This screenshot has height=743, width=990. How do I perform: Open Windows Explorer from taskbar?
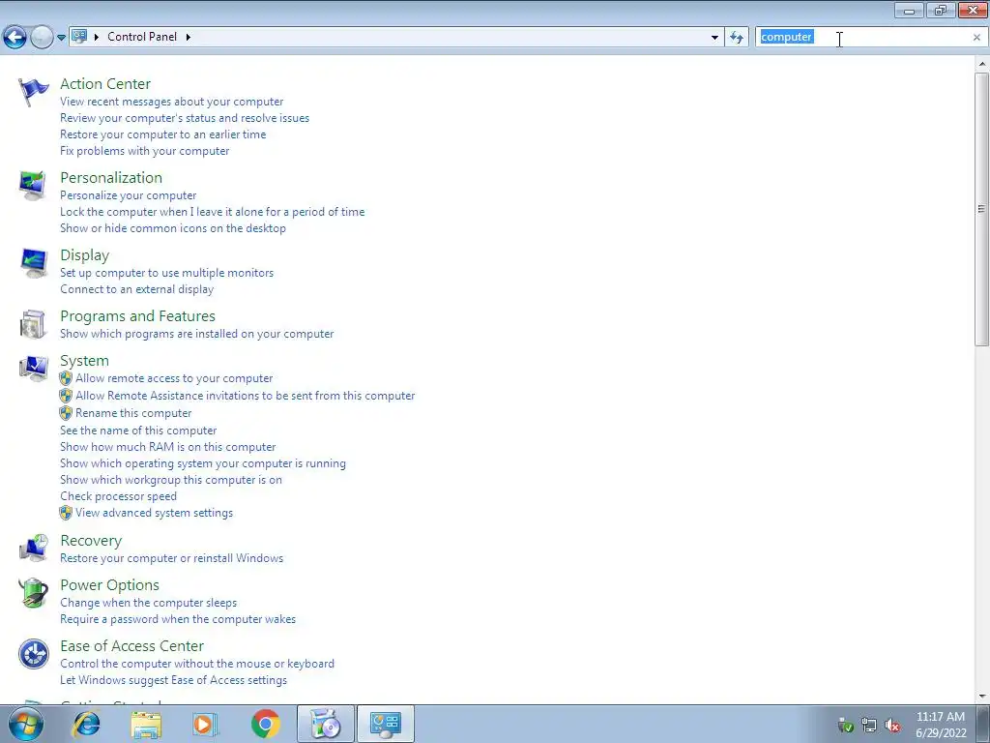(146, 724)
